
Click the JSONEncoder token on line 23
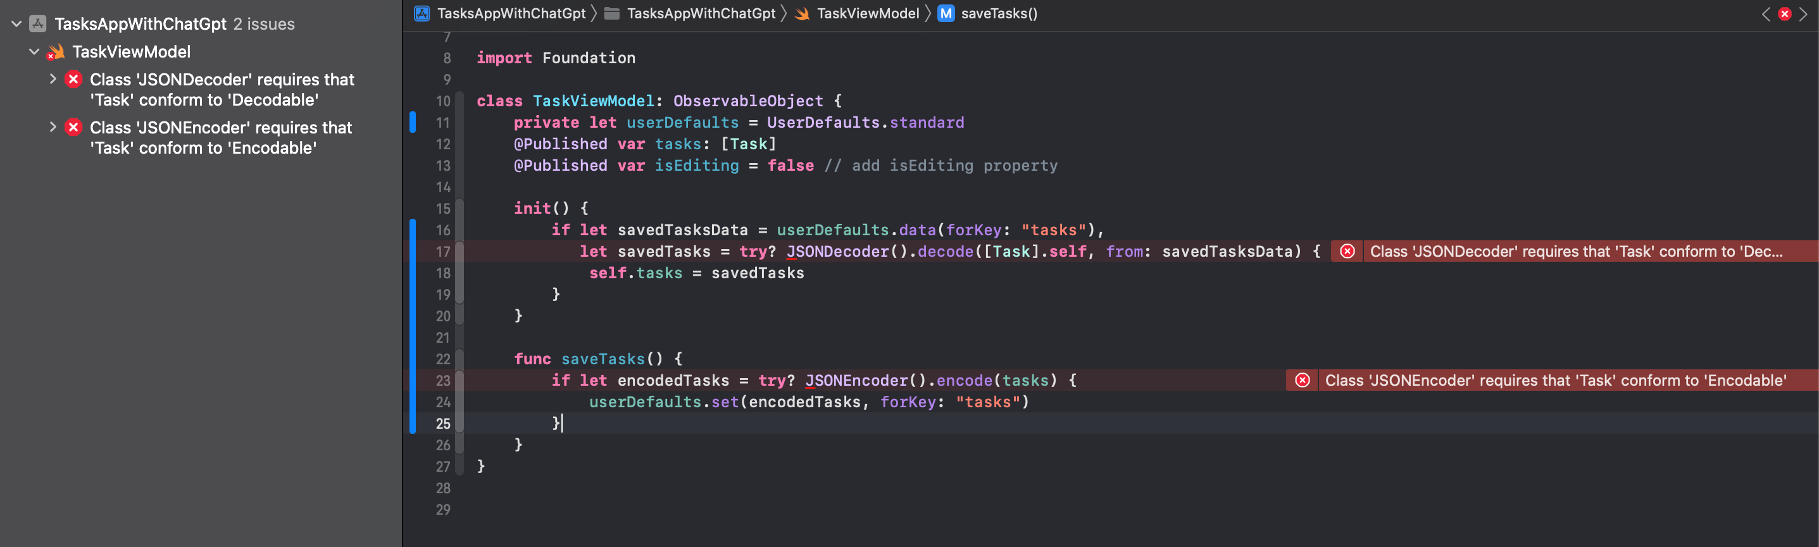tap(856, 381)
